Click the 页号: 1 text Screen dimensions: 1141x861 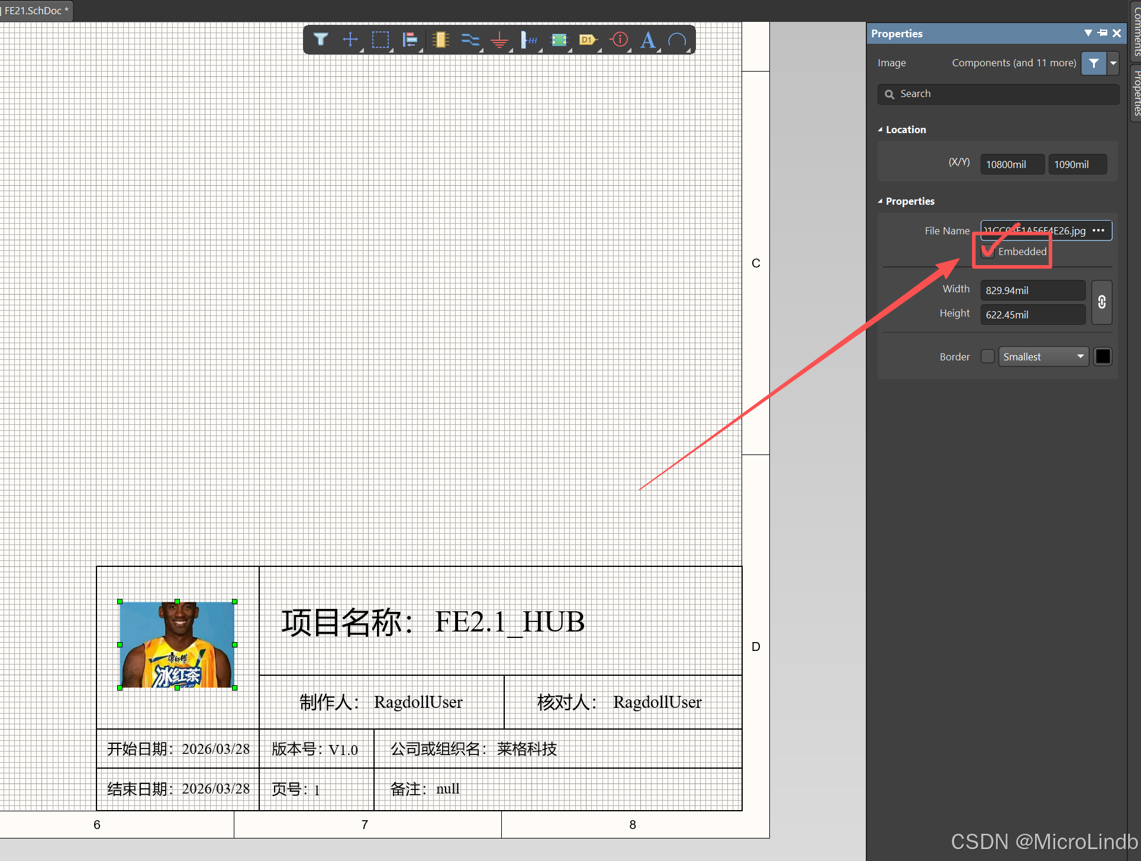pos(295,789)
